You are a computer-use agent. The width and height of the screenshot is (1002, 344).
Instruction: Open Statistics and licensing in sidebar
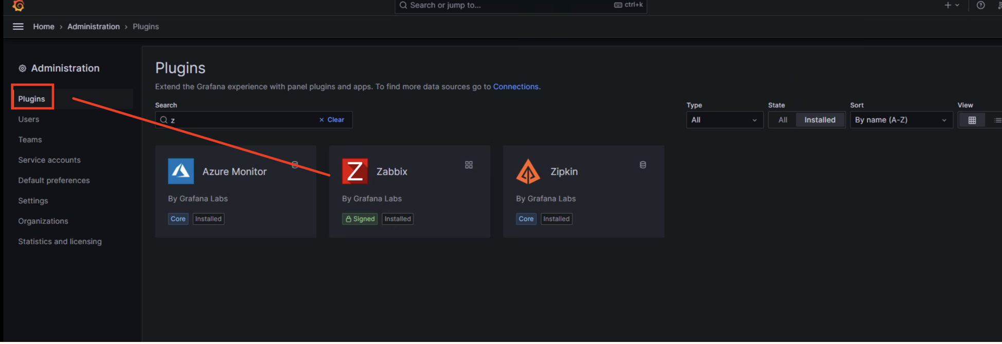60,241
